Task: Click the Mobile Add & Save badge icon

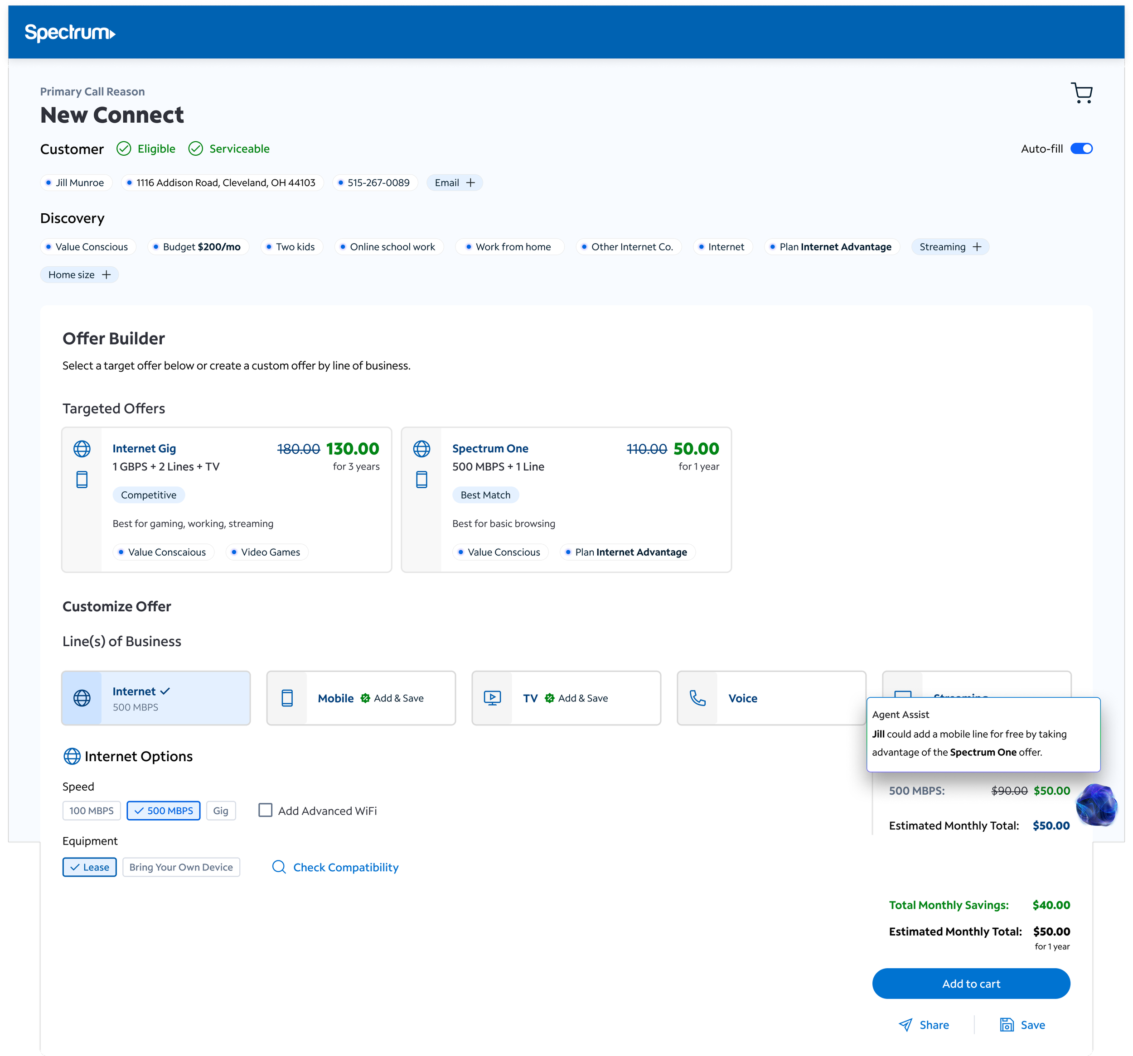Action: pos(365,698)
